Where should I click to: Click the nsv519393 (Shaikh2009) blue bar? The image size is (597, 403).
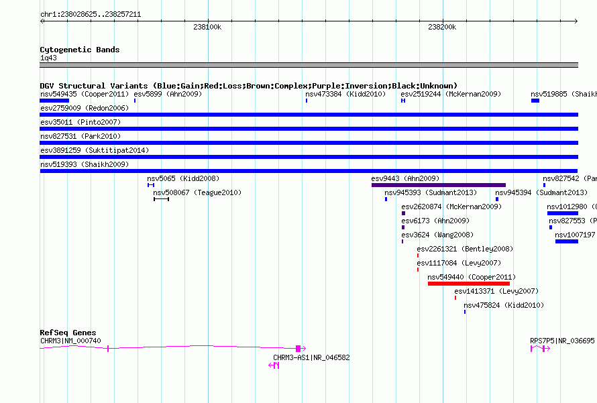(x=309, y=171)
